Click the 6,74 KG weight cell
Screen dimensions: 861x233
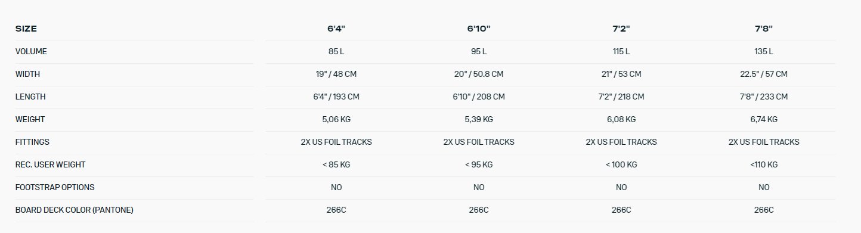(764, 119)
